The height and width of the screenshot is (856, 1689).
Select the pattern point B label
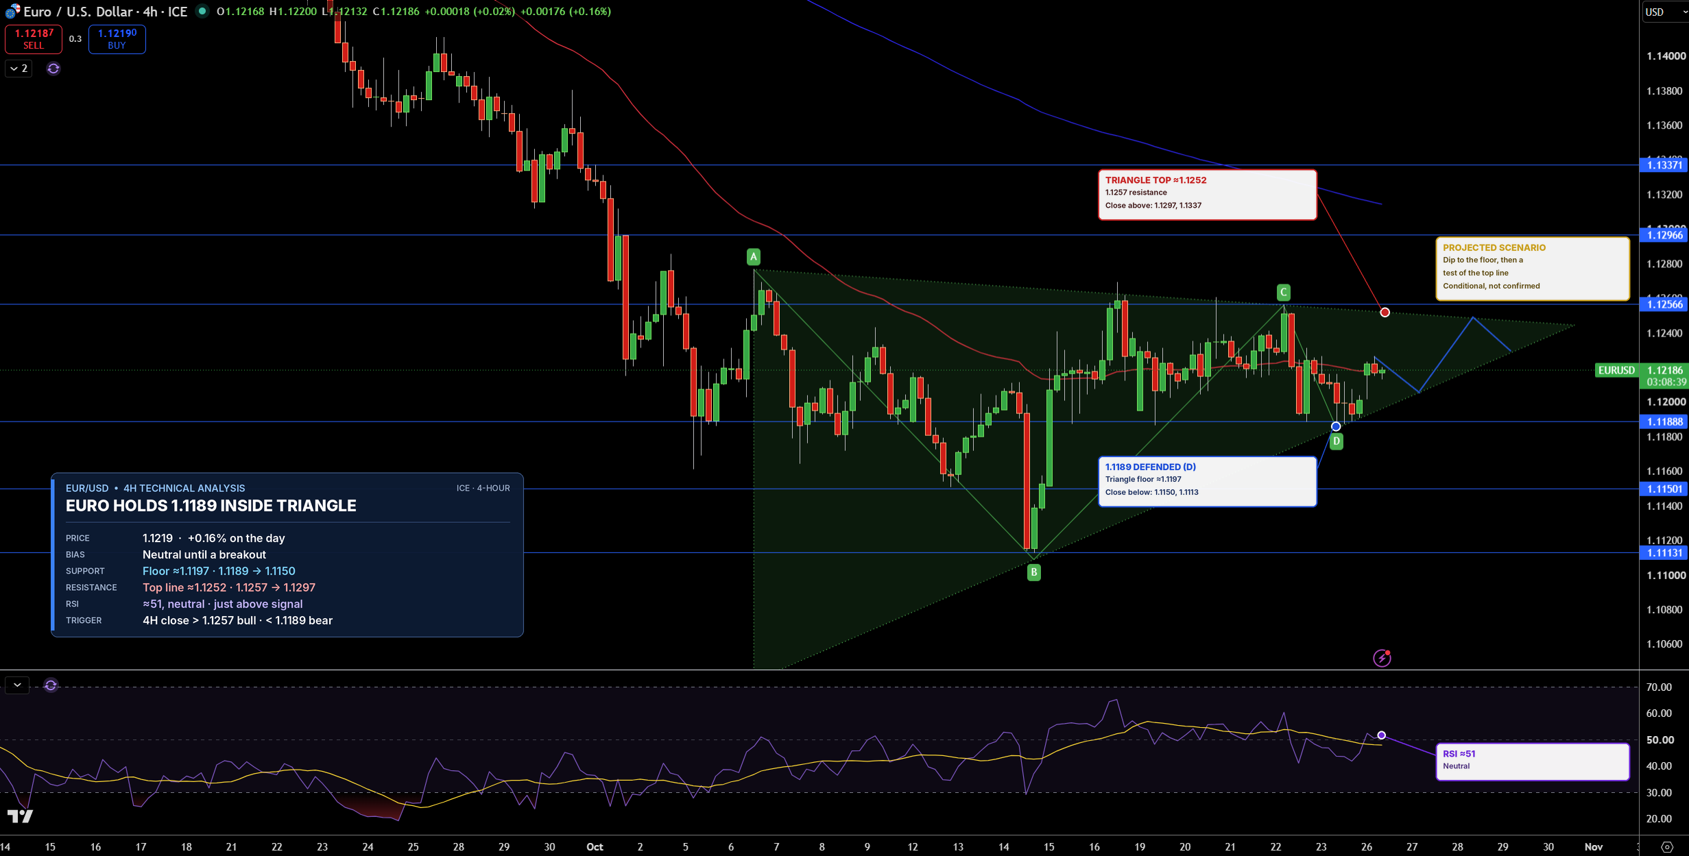[x=1034, y=572]
